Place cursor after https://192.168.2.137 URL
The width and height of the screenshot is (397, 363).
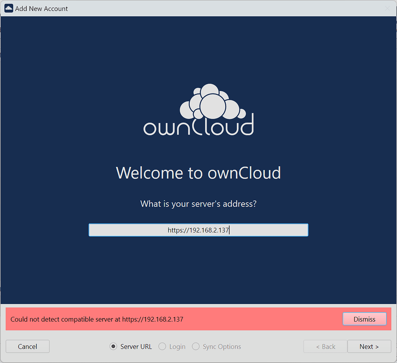pyautogui.click(x=230, y=230)
